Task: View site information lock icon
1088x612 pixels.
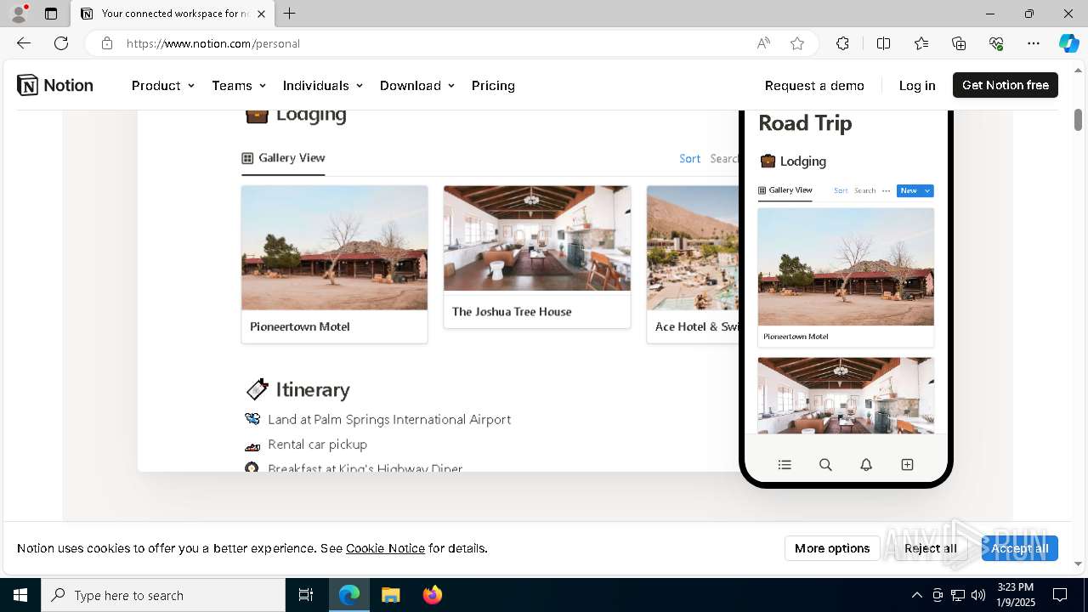Action: (x=107, y=43)
